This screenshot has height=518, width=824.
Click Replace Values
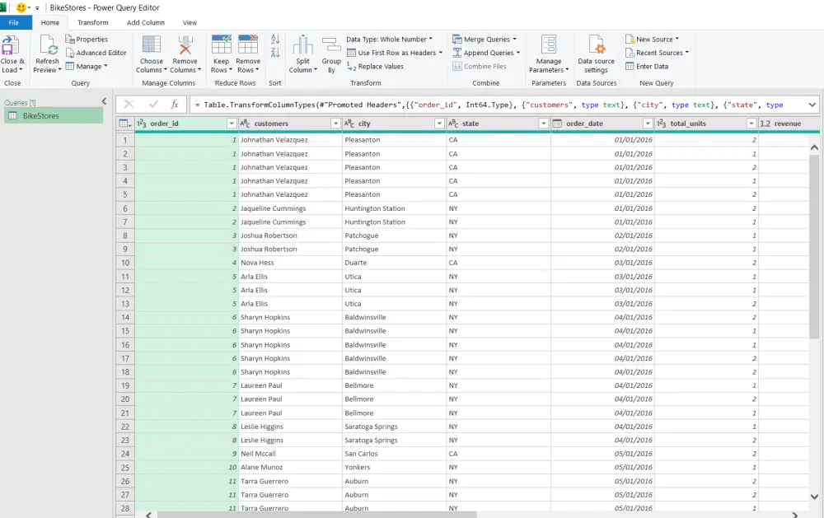pyautogui.click(x=375, y=66)
